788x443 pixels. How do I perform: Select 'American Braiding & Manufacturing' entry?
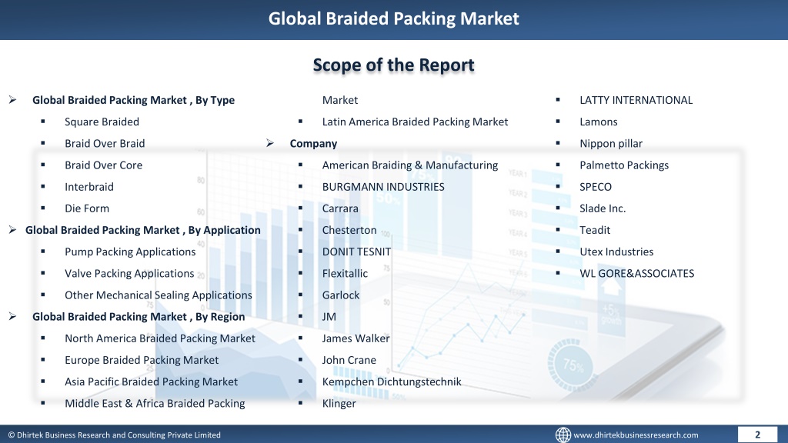(410, 165)
